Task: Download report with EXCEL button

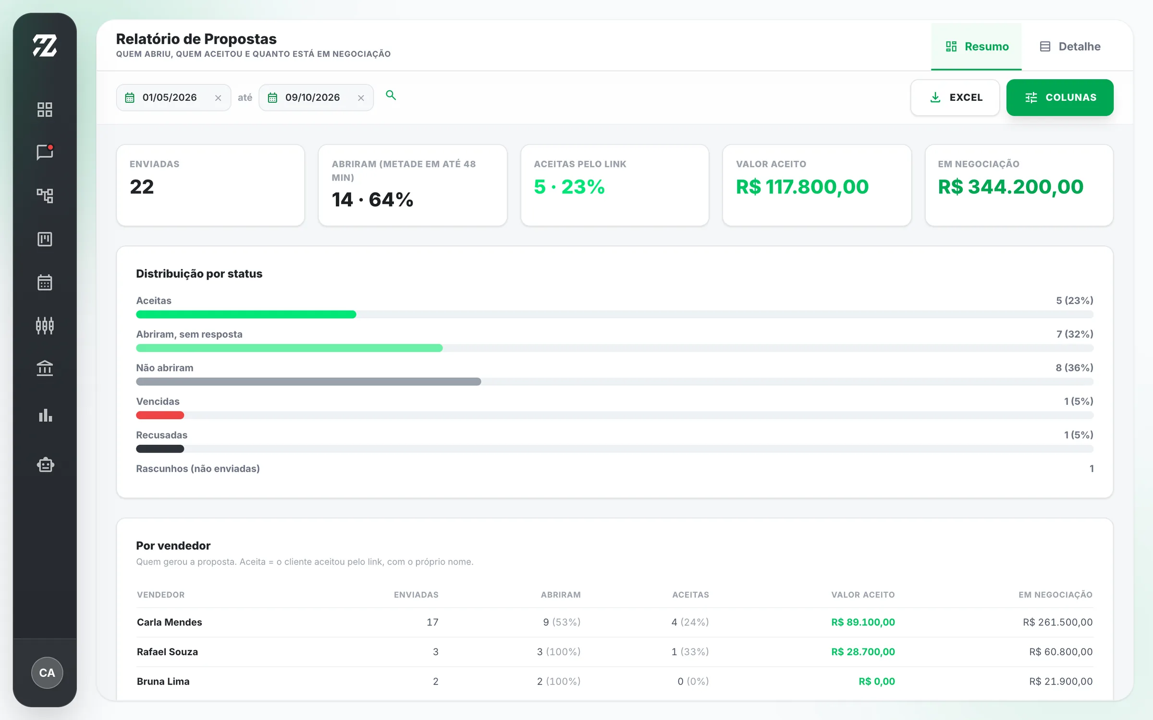Action: [x=955, y=97]
